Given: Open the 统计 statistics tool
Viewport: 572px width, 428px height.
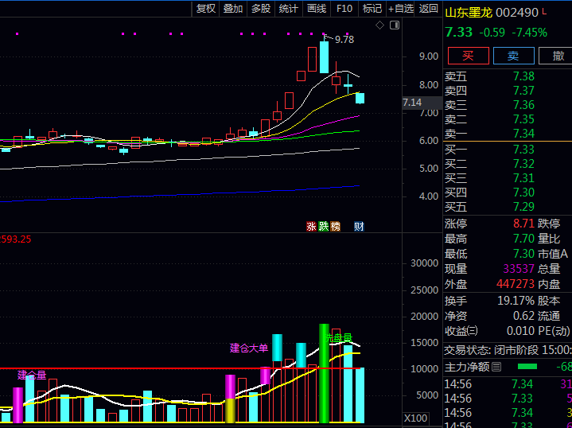Looking at the screenshot, I should (289, 9).
